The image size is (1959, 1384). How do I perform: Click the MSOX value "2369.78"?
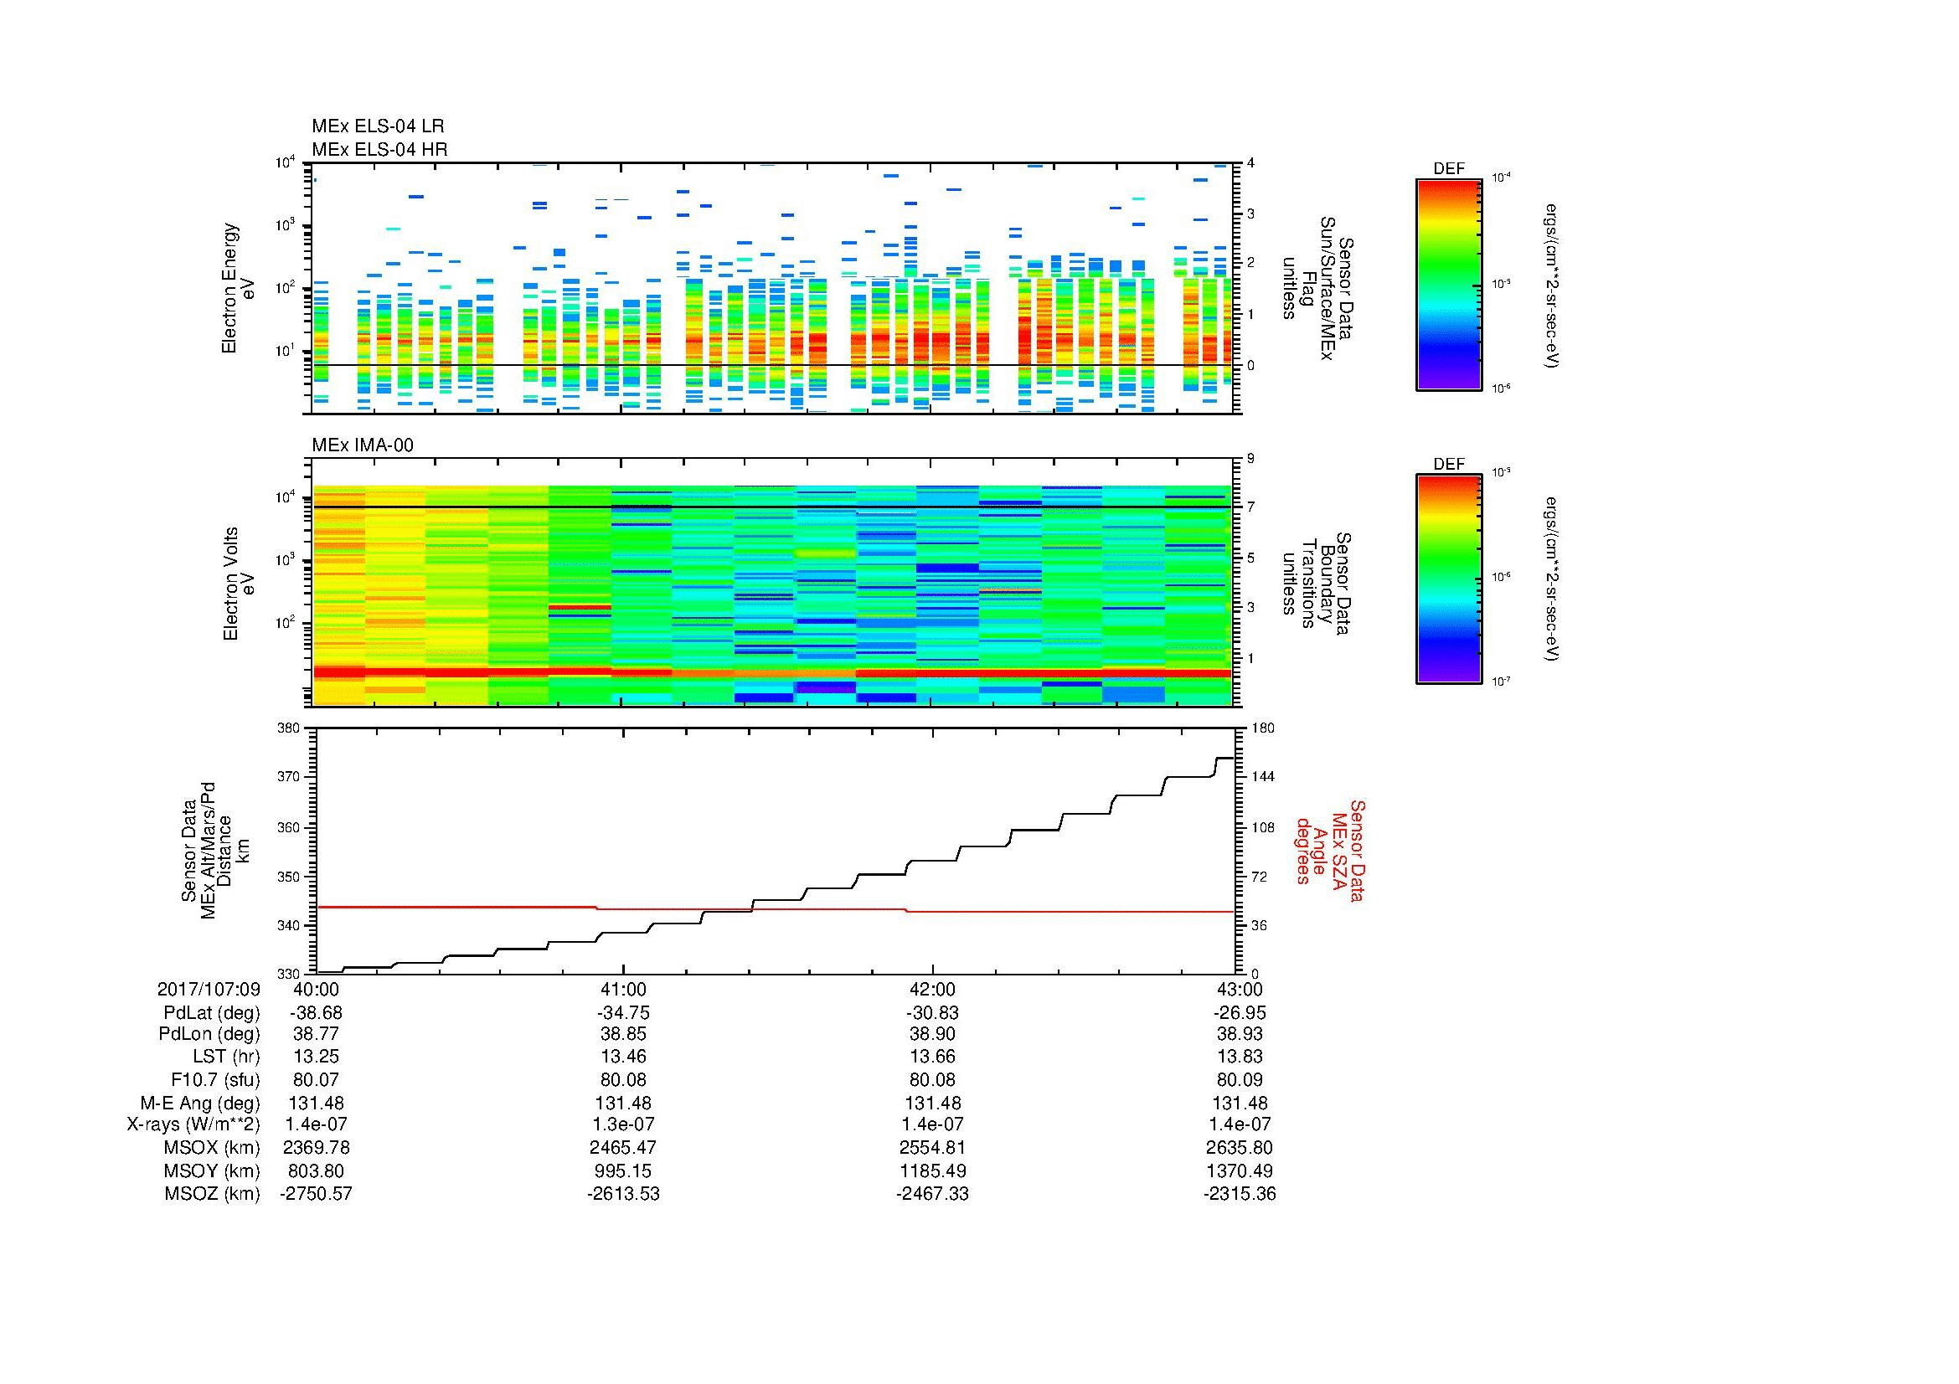coord(317,1148)
